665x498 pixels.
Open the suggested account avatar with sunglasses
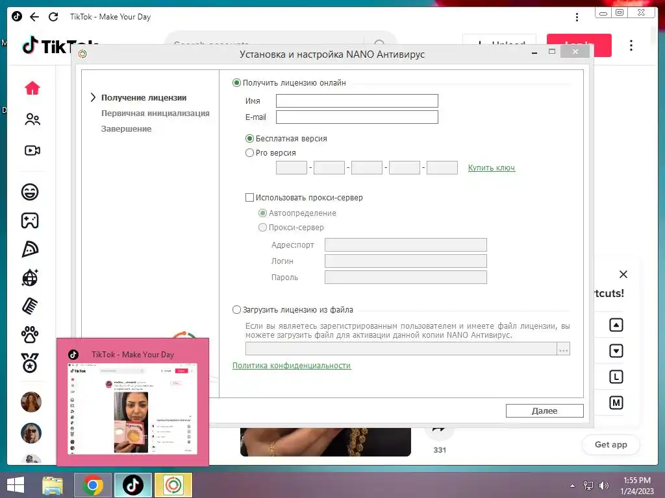31,433
